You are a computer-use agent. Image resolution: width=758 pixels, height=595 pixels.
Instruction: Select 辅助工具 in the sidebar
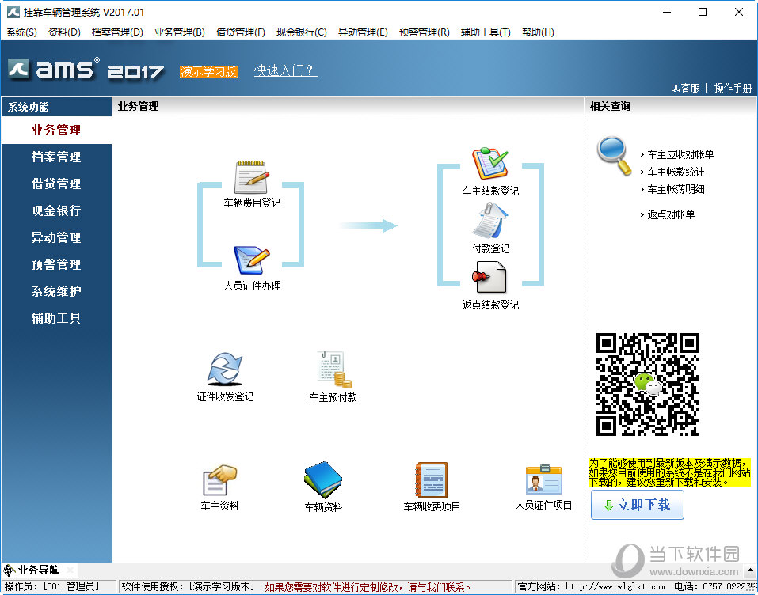[x=56, y=318]
